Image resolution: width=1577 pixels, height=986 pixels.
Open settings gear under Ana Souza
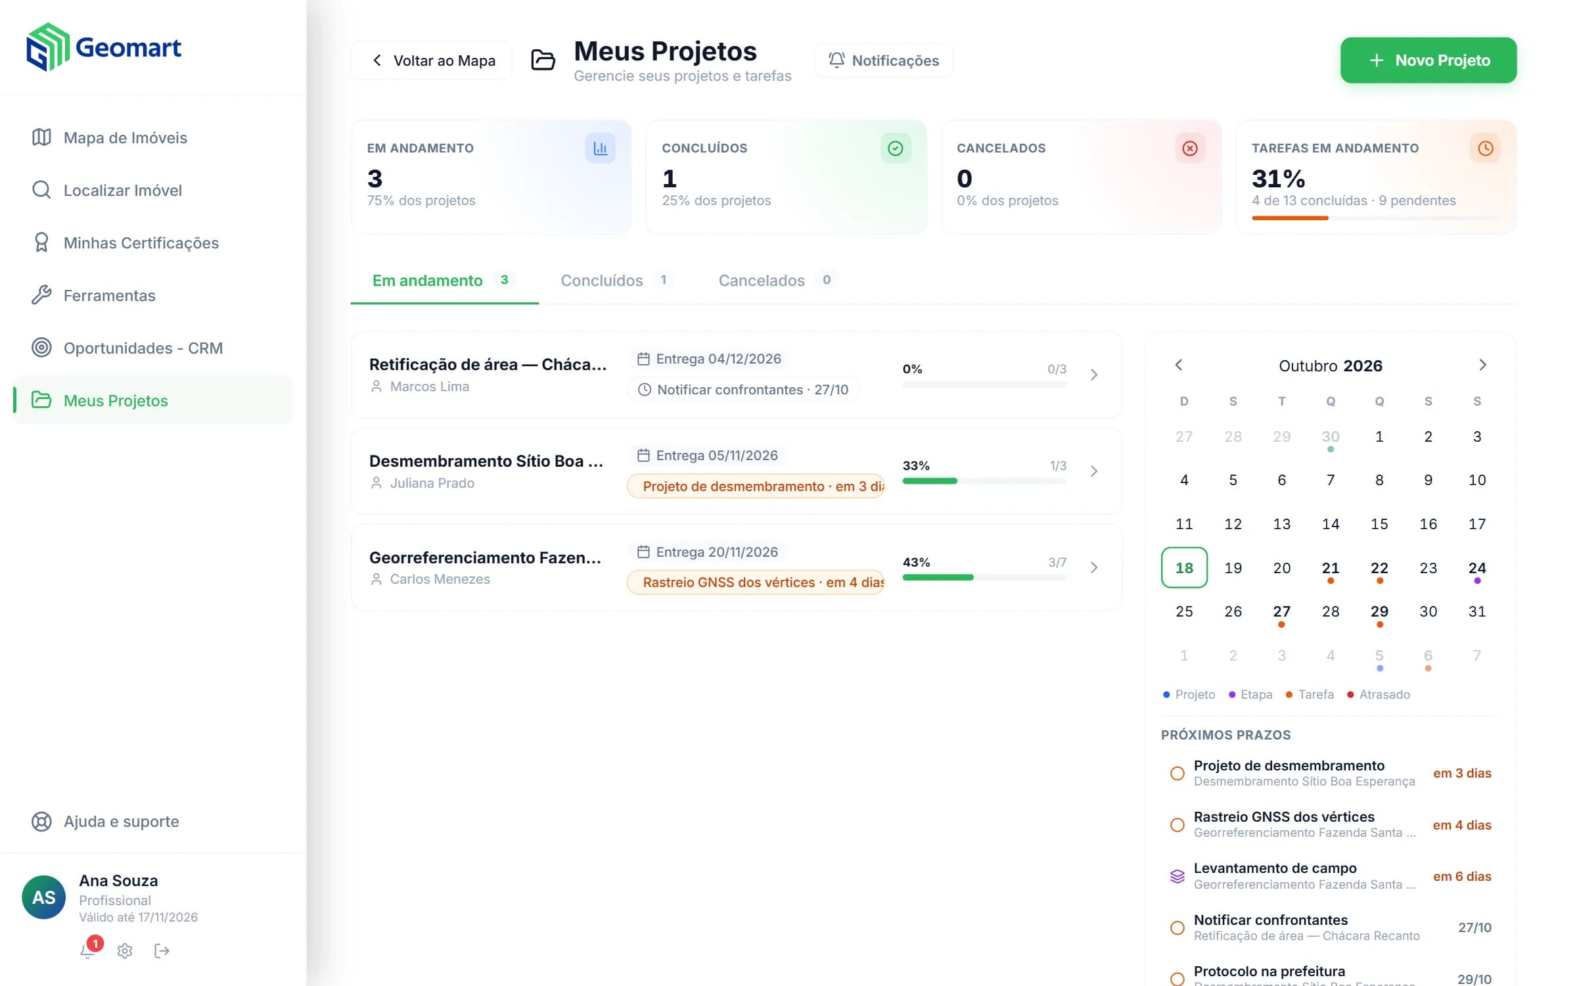[x=125, y=951]
